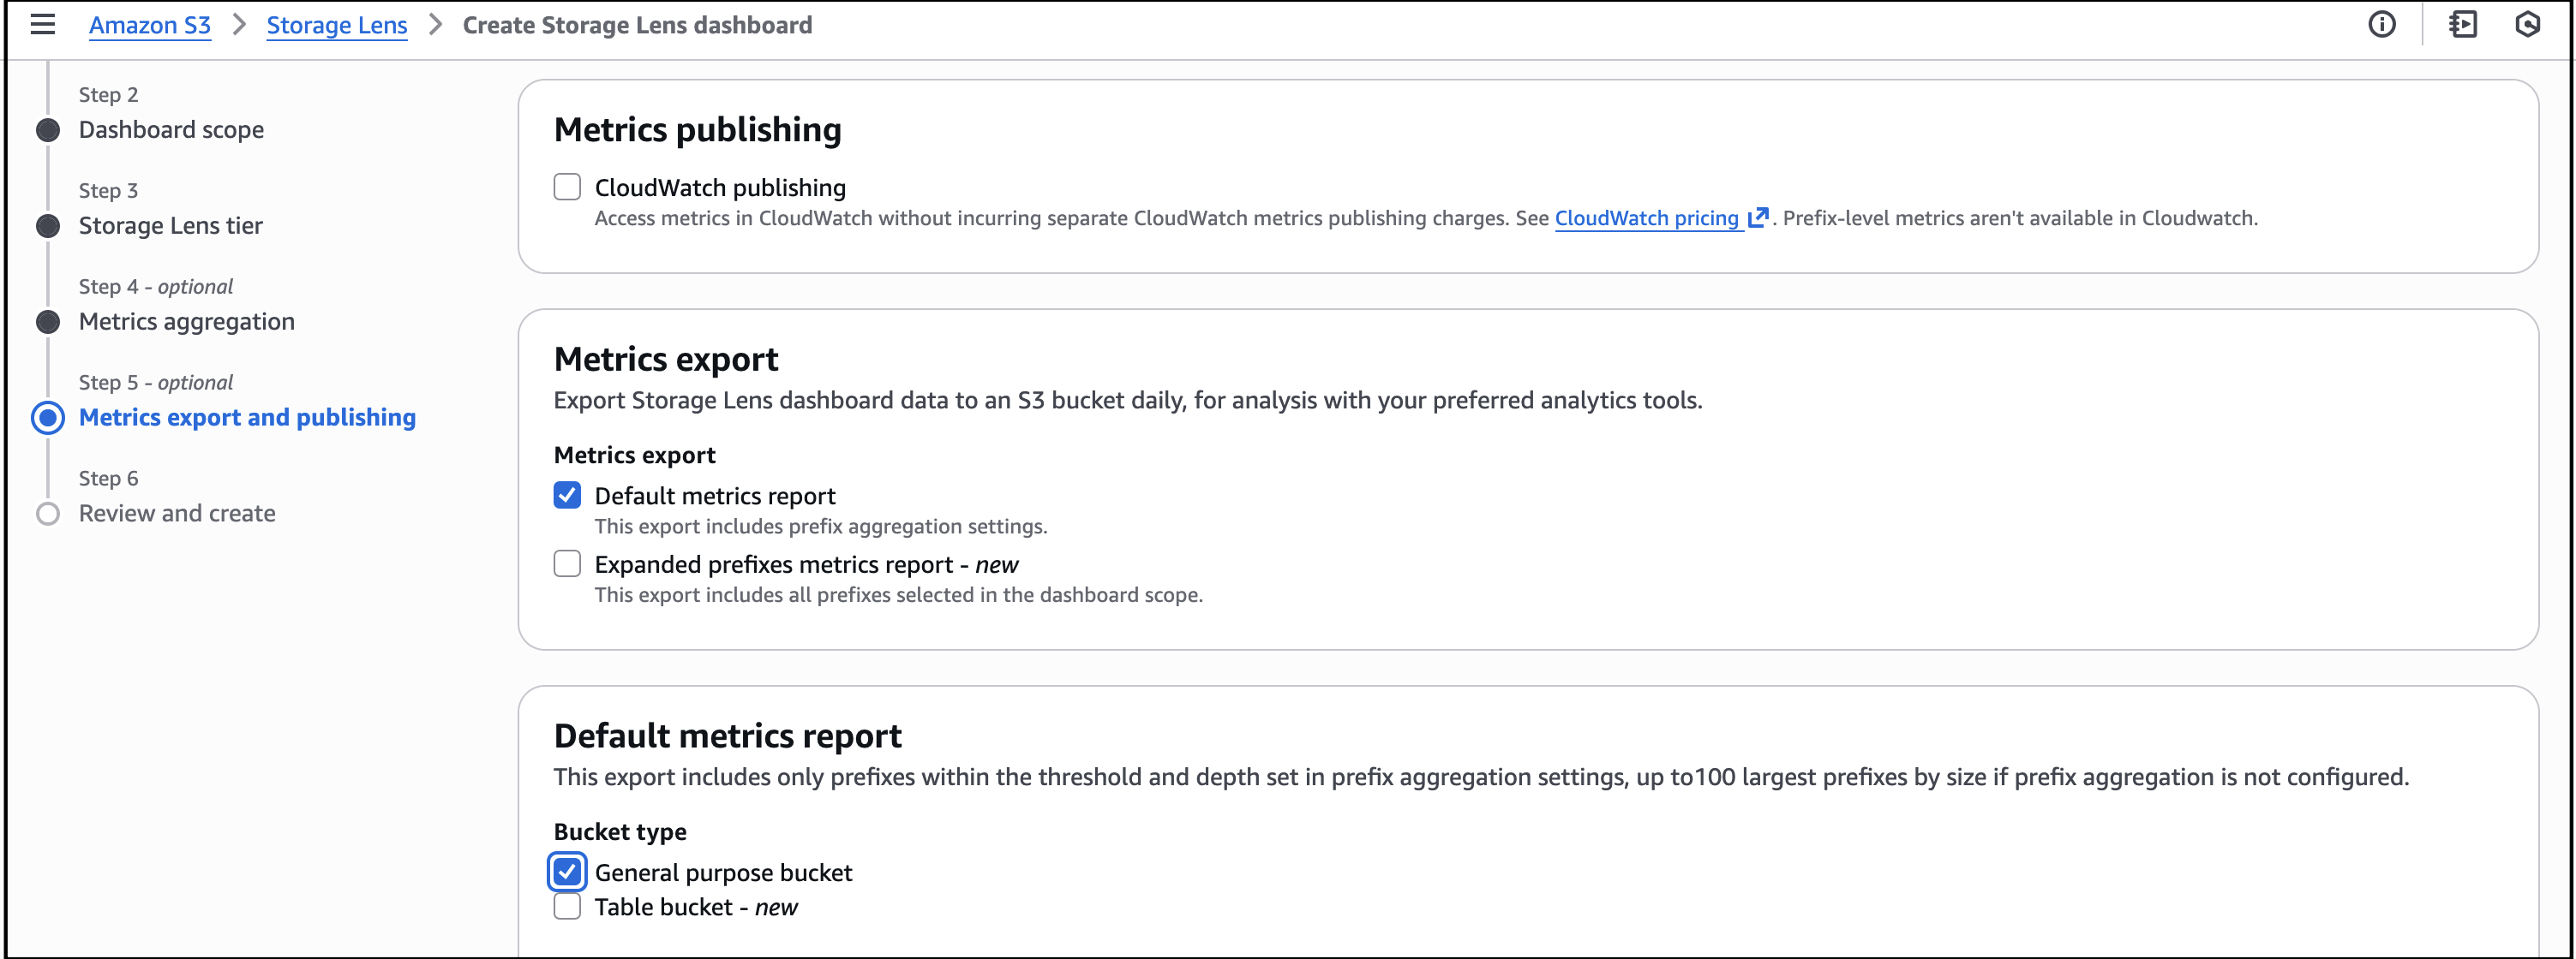The height and width of the screenshot is (959, 2576).
Task: Select Metrics export and publishing step
Action: tap(247, 418)
